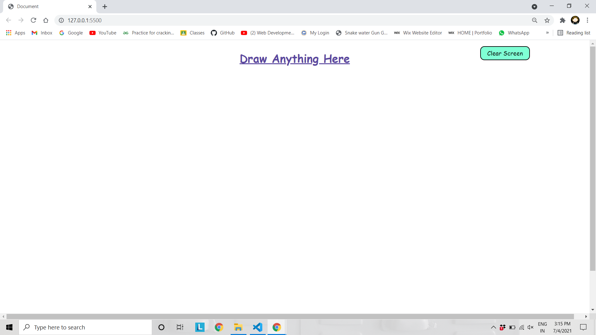Click the zoom magnifier icon in address bar

[535, 20]
